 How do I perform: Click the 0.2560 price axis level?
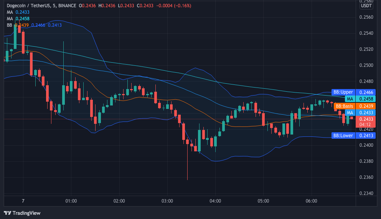point(366,17)
